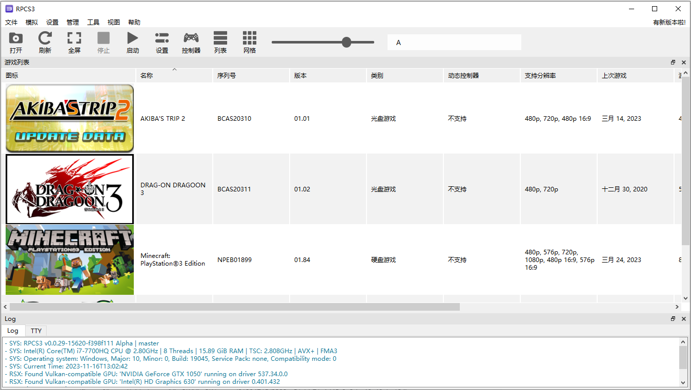Viewport: 691px width, 390px height.
Task: Open the 文件 menu
Action: click(11, 23)
